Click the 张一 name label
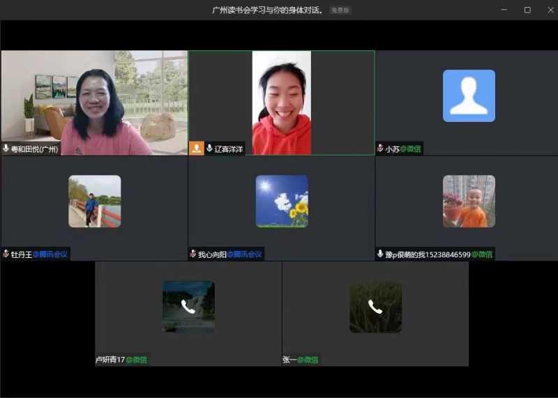Viewport: 558px width, 398px height. (289, 360)
